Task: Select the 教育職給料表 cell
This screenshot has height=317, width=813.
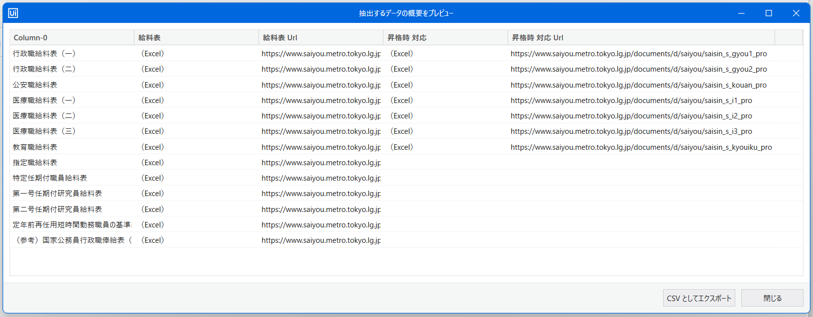Action: (72, 147)
